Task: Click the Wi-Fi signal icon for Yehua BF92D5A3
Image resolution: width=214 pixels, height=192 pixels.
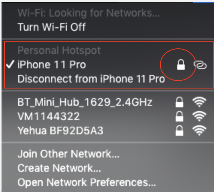Action: coord(199,130)
